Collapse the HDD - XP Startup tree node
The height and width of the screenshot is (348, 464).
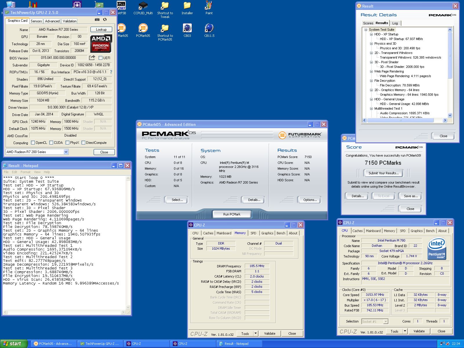tap(371, 34)
